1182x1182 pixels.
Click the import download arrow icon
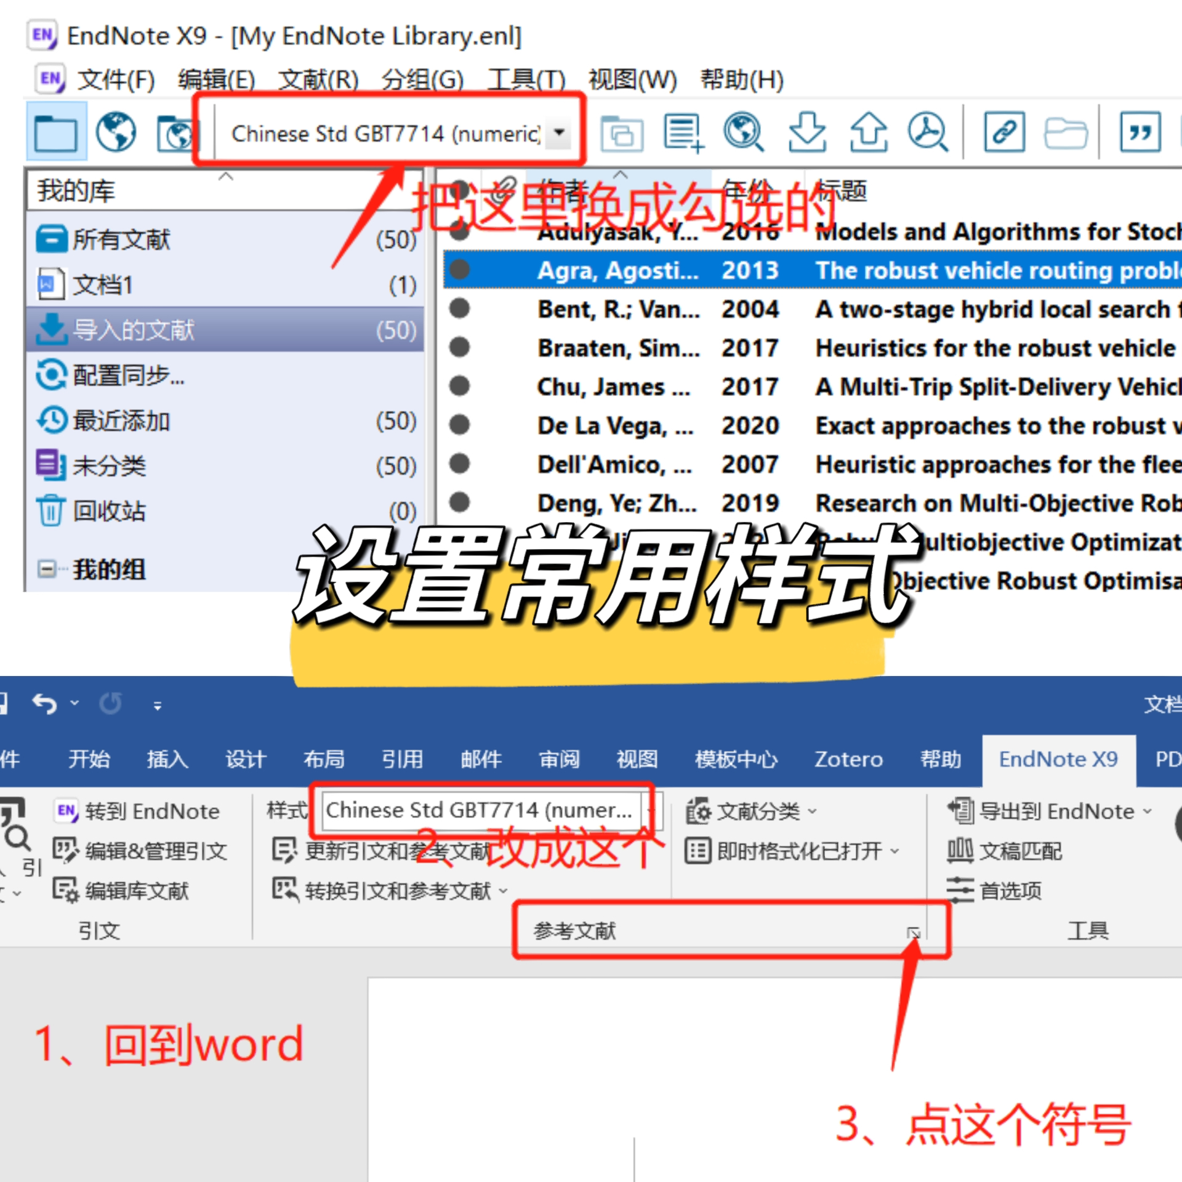tap(807, 132)
